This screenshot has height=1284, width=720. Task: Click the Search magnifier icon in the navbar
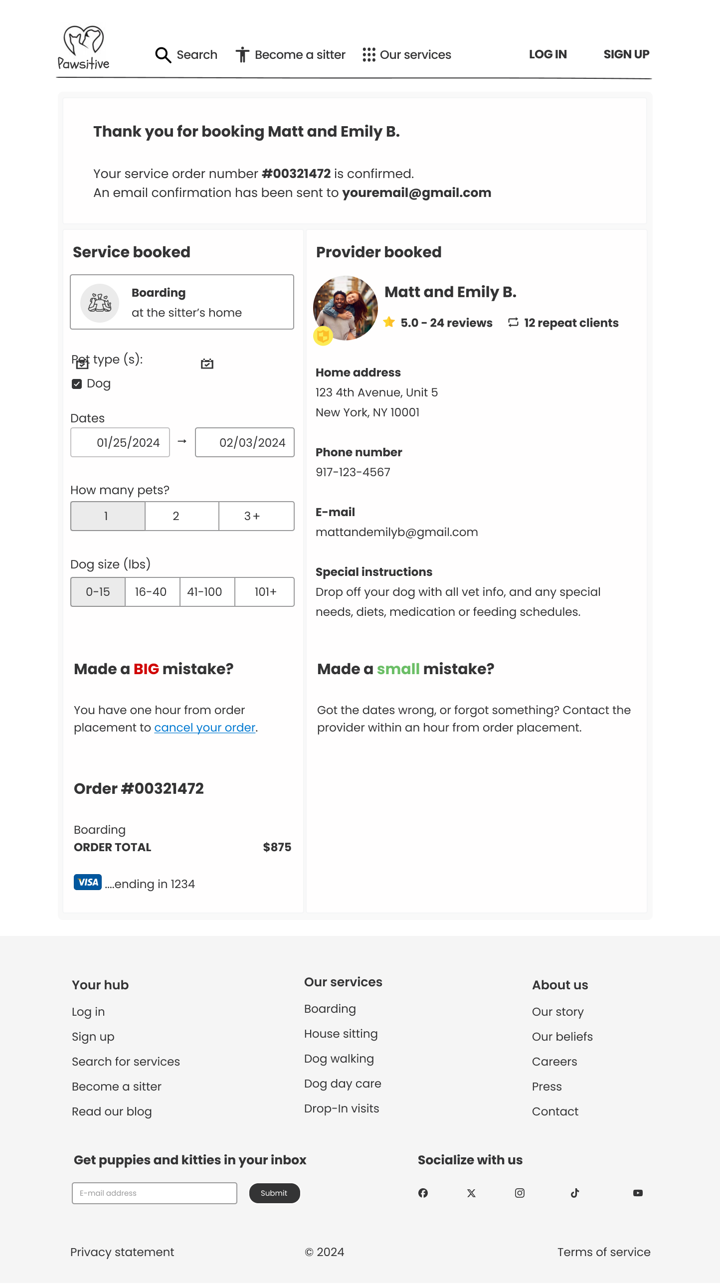pyautogui.click(x=163, y=55)
